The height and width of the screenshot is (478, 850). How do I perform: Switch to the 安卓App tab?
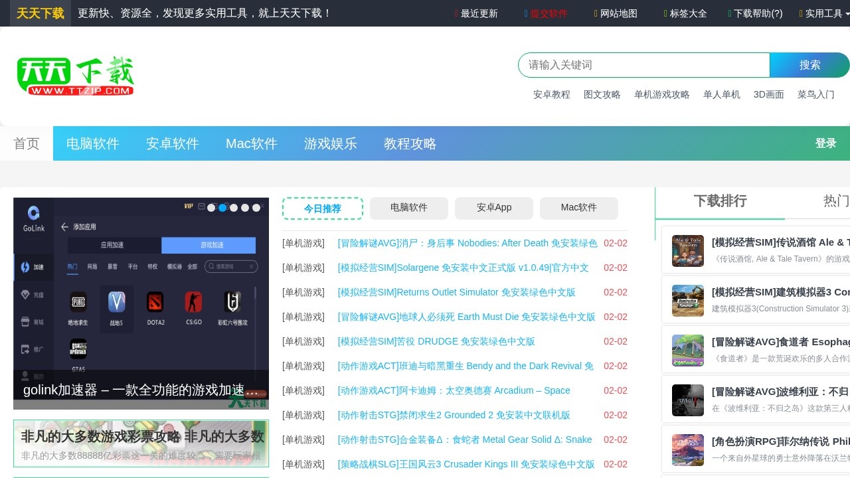pyautogui.click(x=493, y=208)
